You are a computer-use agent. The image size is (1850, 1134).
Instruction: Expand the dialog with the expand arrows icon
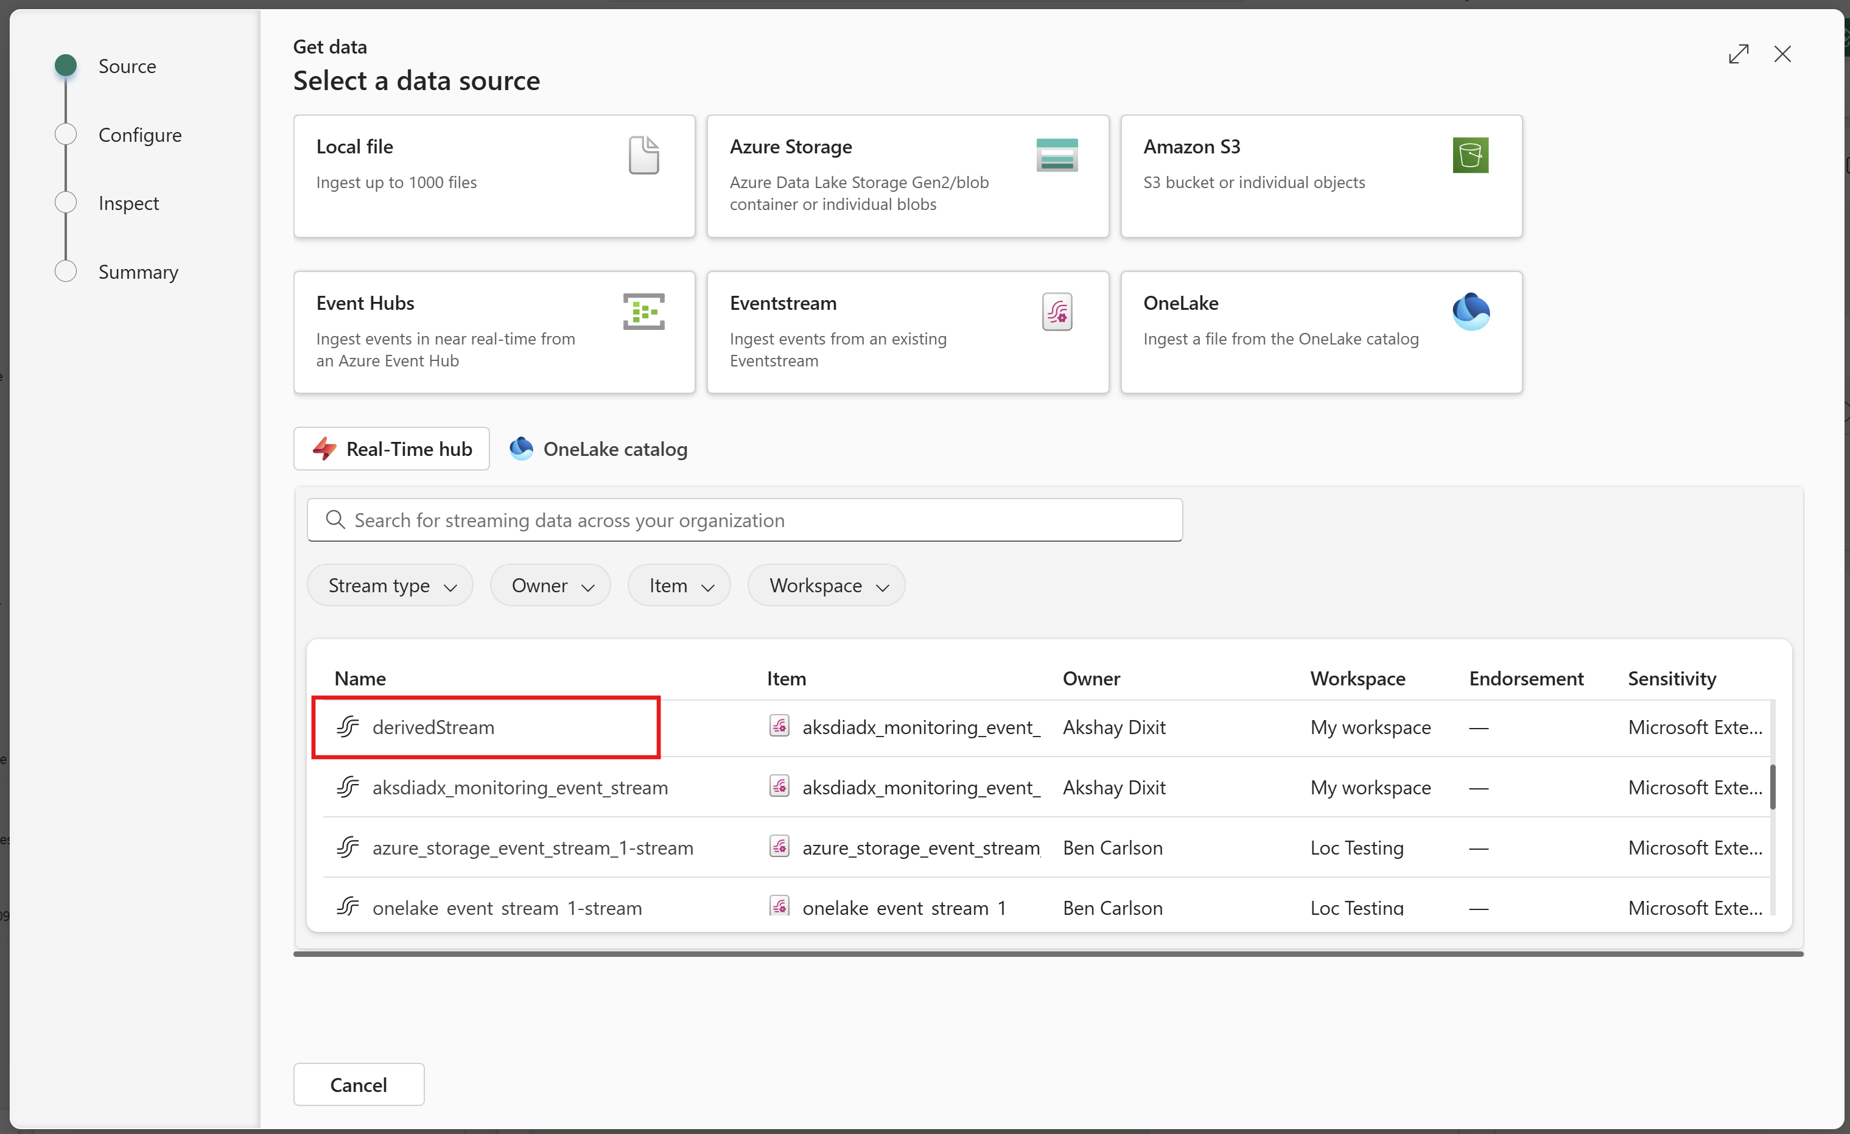click(x=1738, y=54)
